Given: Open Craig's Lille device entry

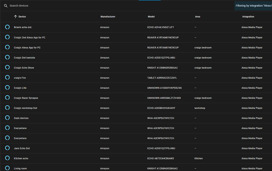Looking at the screenshot, I should [136, 88].
